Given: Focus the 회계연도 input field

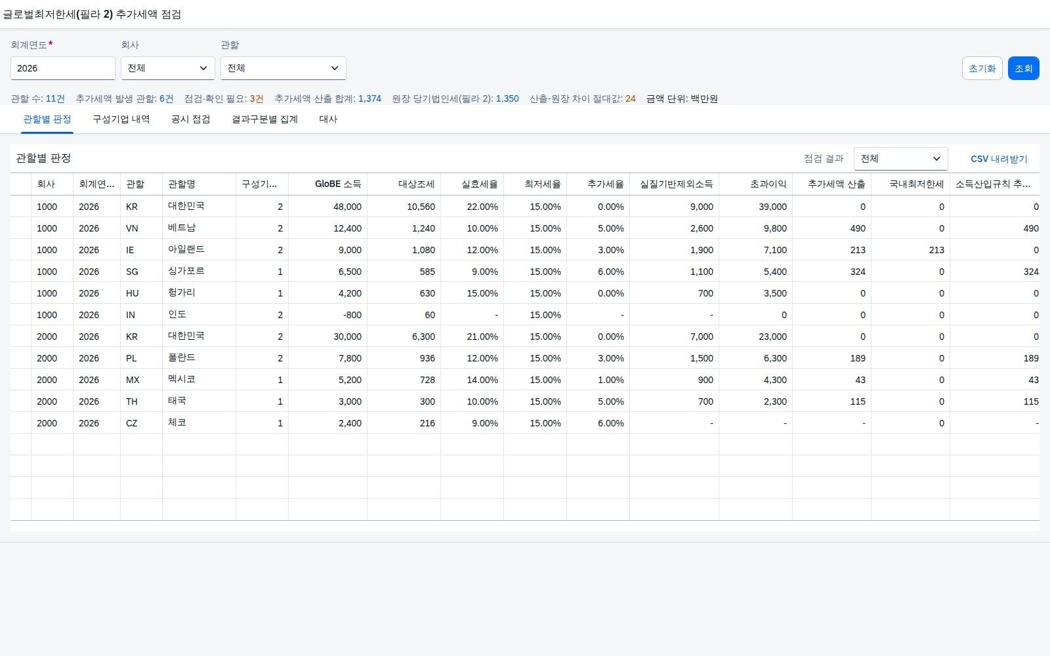Looking at the screenshot, I should [x=63, y=68].
